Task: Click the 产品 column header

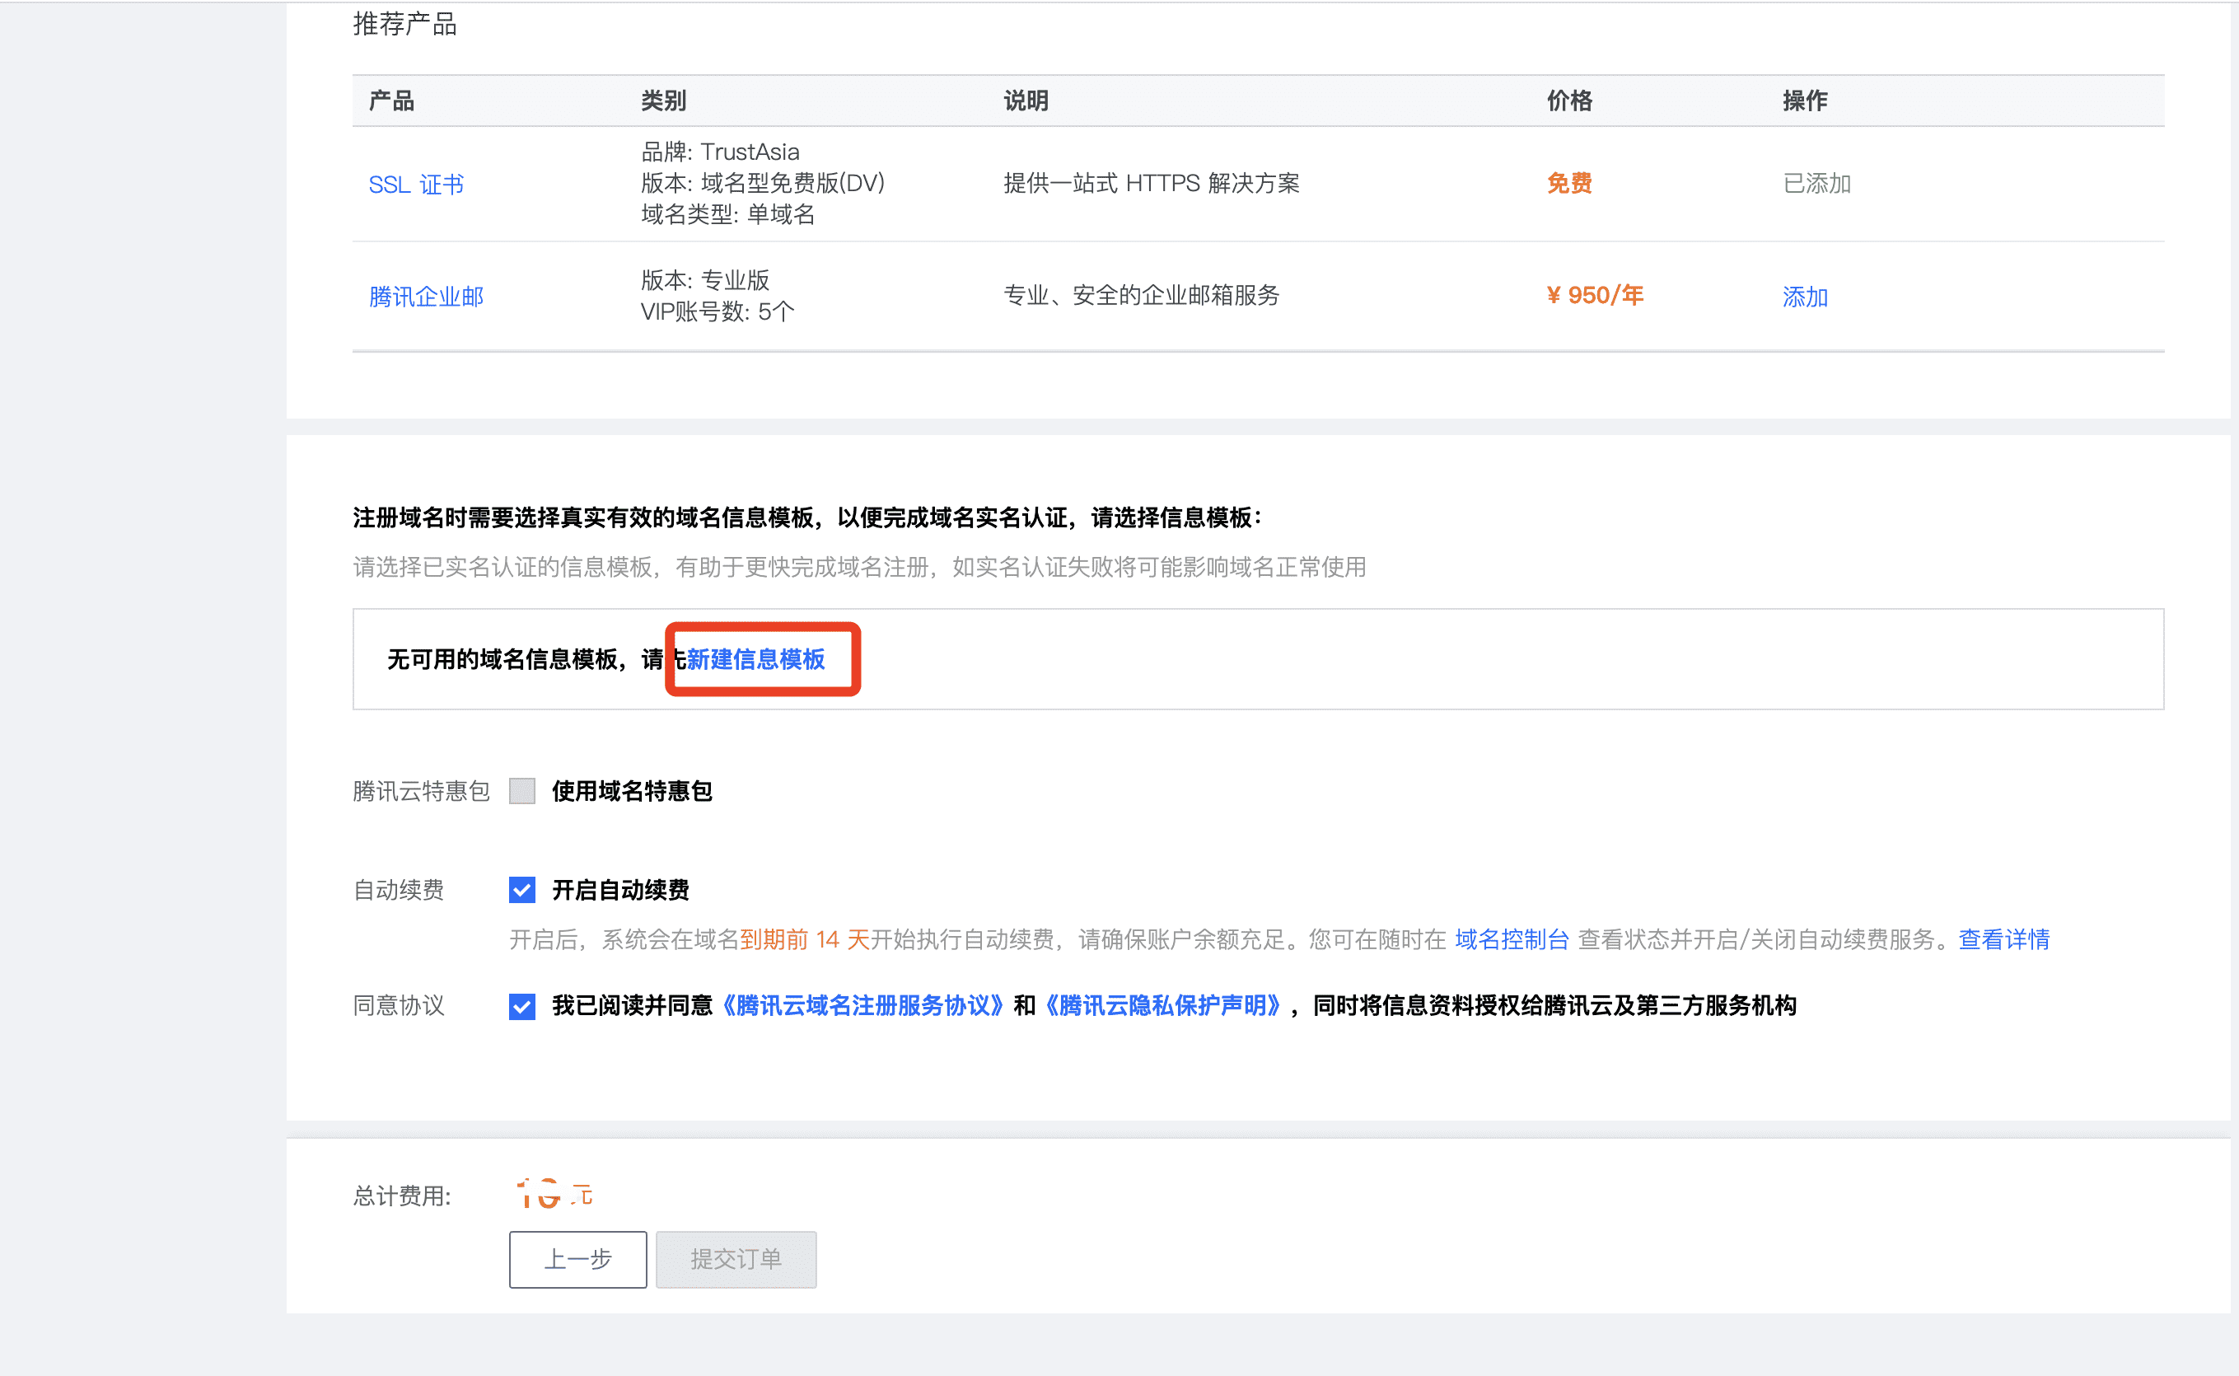Action: [x=391, y=101]
